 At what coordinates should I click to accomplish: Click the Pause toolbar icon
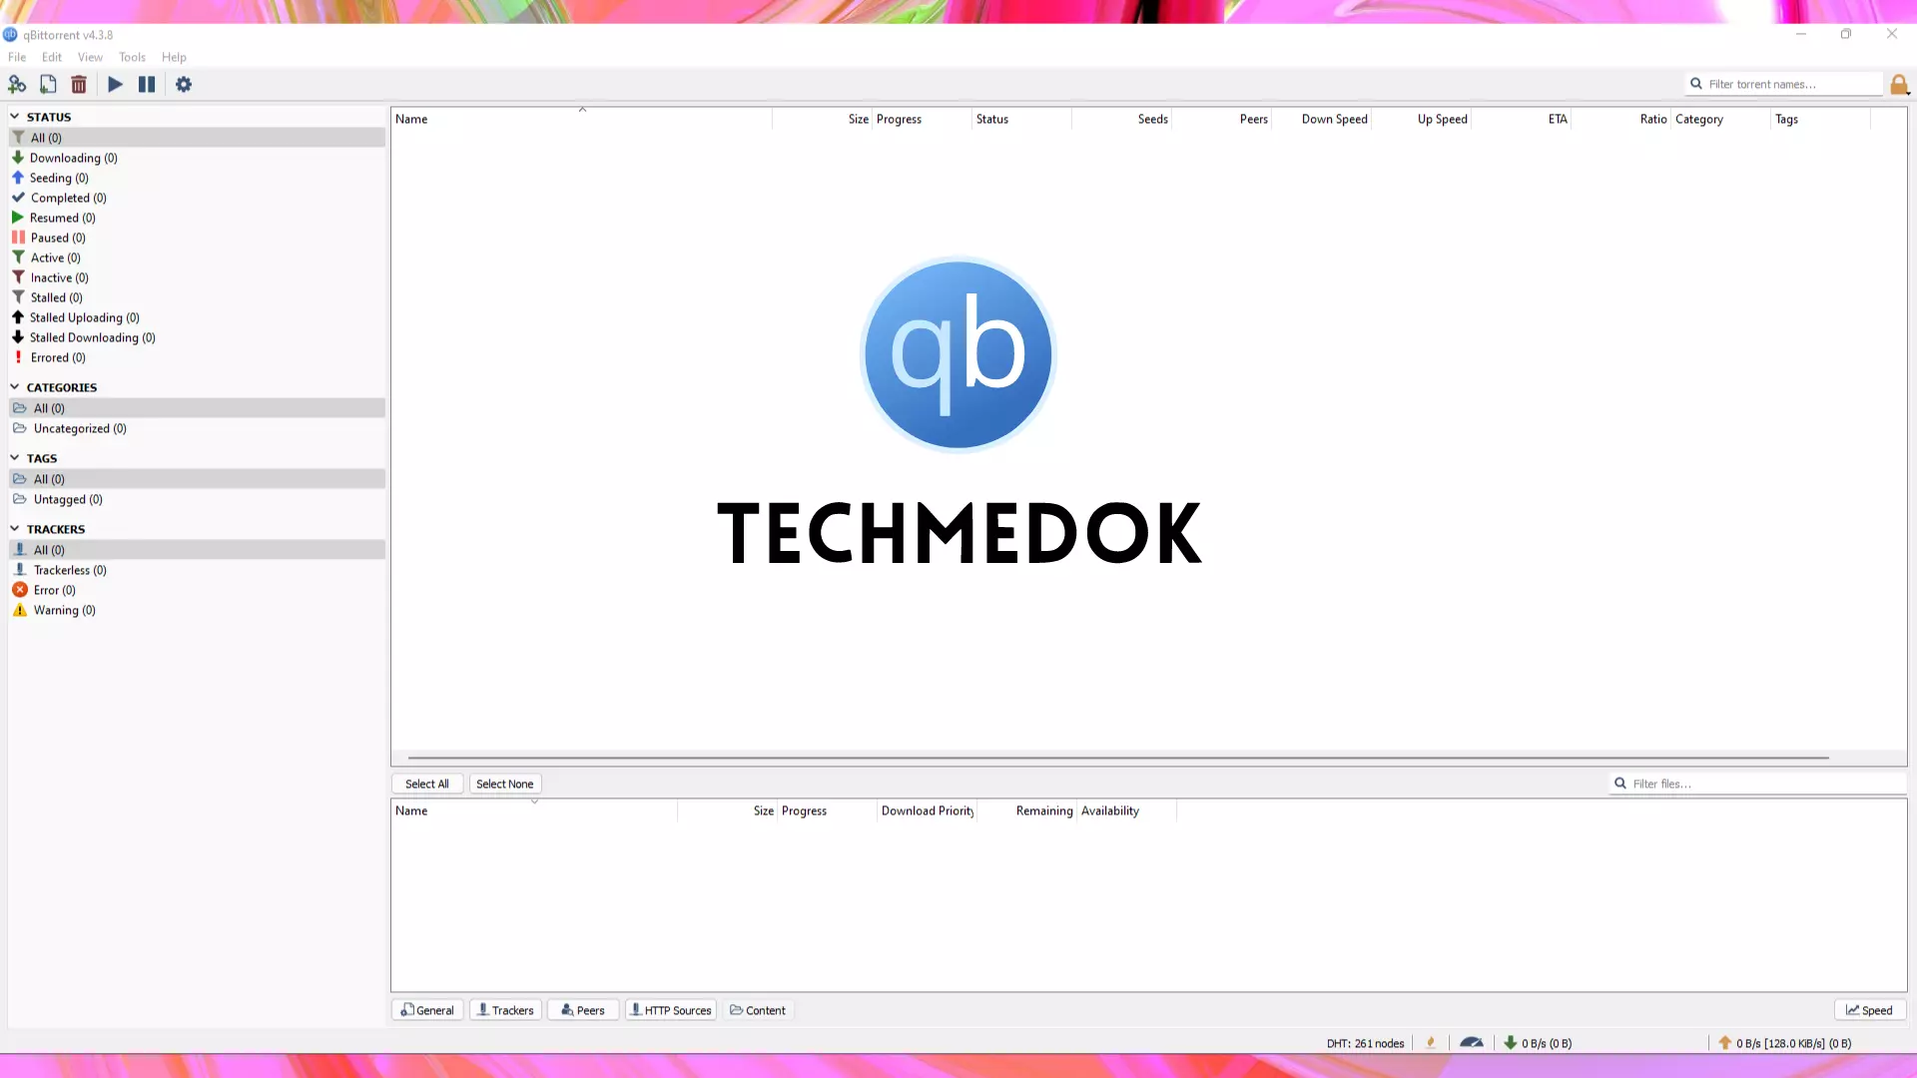pyautogui.click(x=147, y=85)
